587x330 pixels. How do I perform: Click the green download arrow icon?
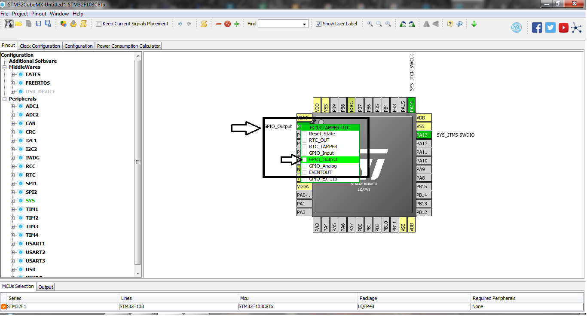pos(474,24)
